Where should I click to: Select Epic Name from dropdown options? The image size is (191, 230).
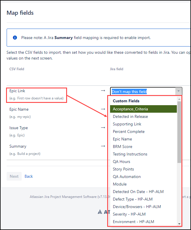pyautogui.click(x=143, y=139)
